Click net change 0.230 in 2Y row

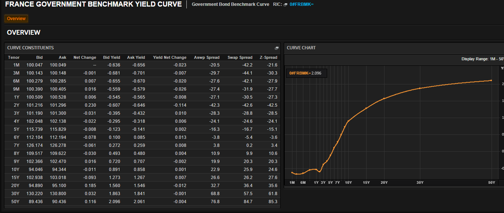(90, 105)
